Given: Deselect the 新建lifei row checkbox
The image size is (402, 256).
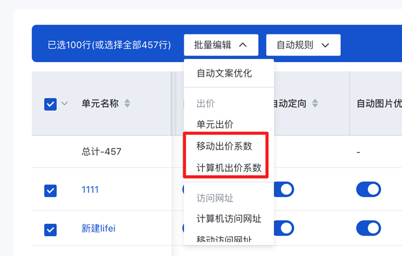Looking at the screenshot, I should tap(51, 229).
